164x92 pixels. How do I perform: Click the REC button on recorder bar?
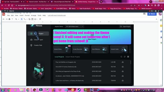pyautogui.click(x=151, y=11)
